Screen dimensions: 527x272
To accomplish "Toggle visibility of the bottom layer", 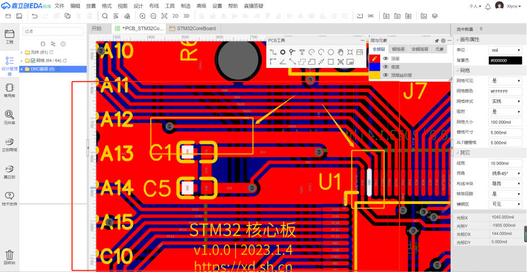I will point(386,66).
